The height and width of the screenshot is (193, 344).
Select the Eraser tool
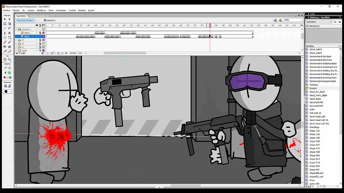coord(9,51)
